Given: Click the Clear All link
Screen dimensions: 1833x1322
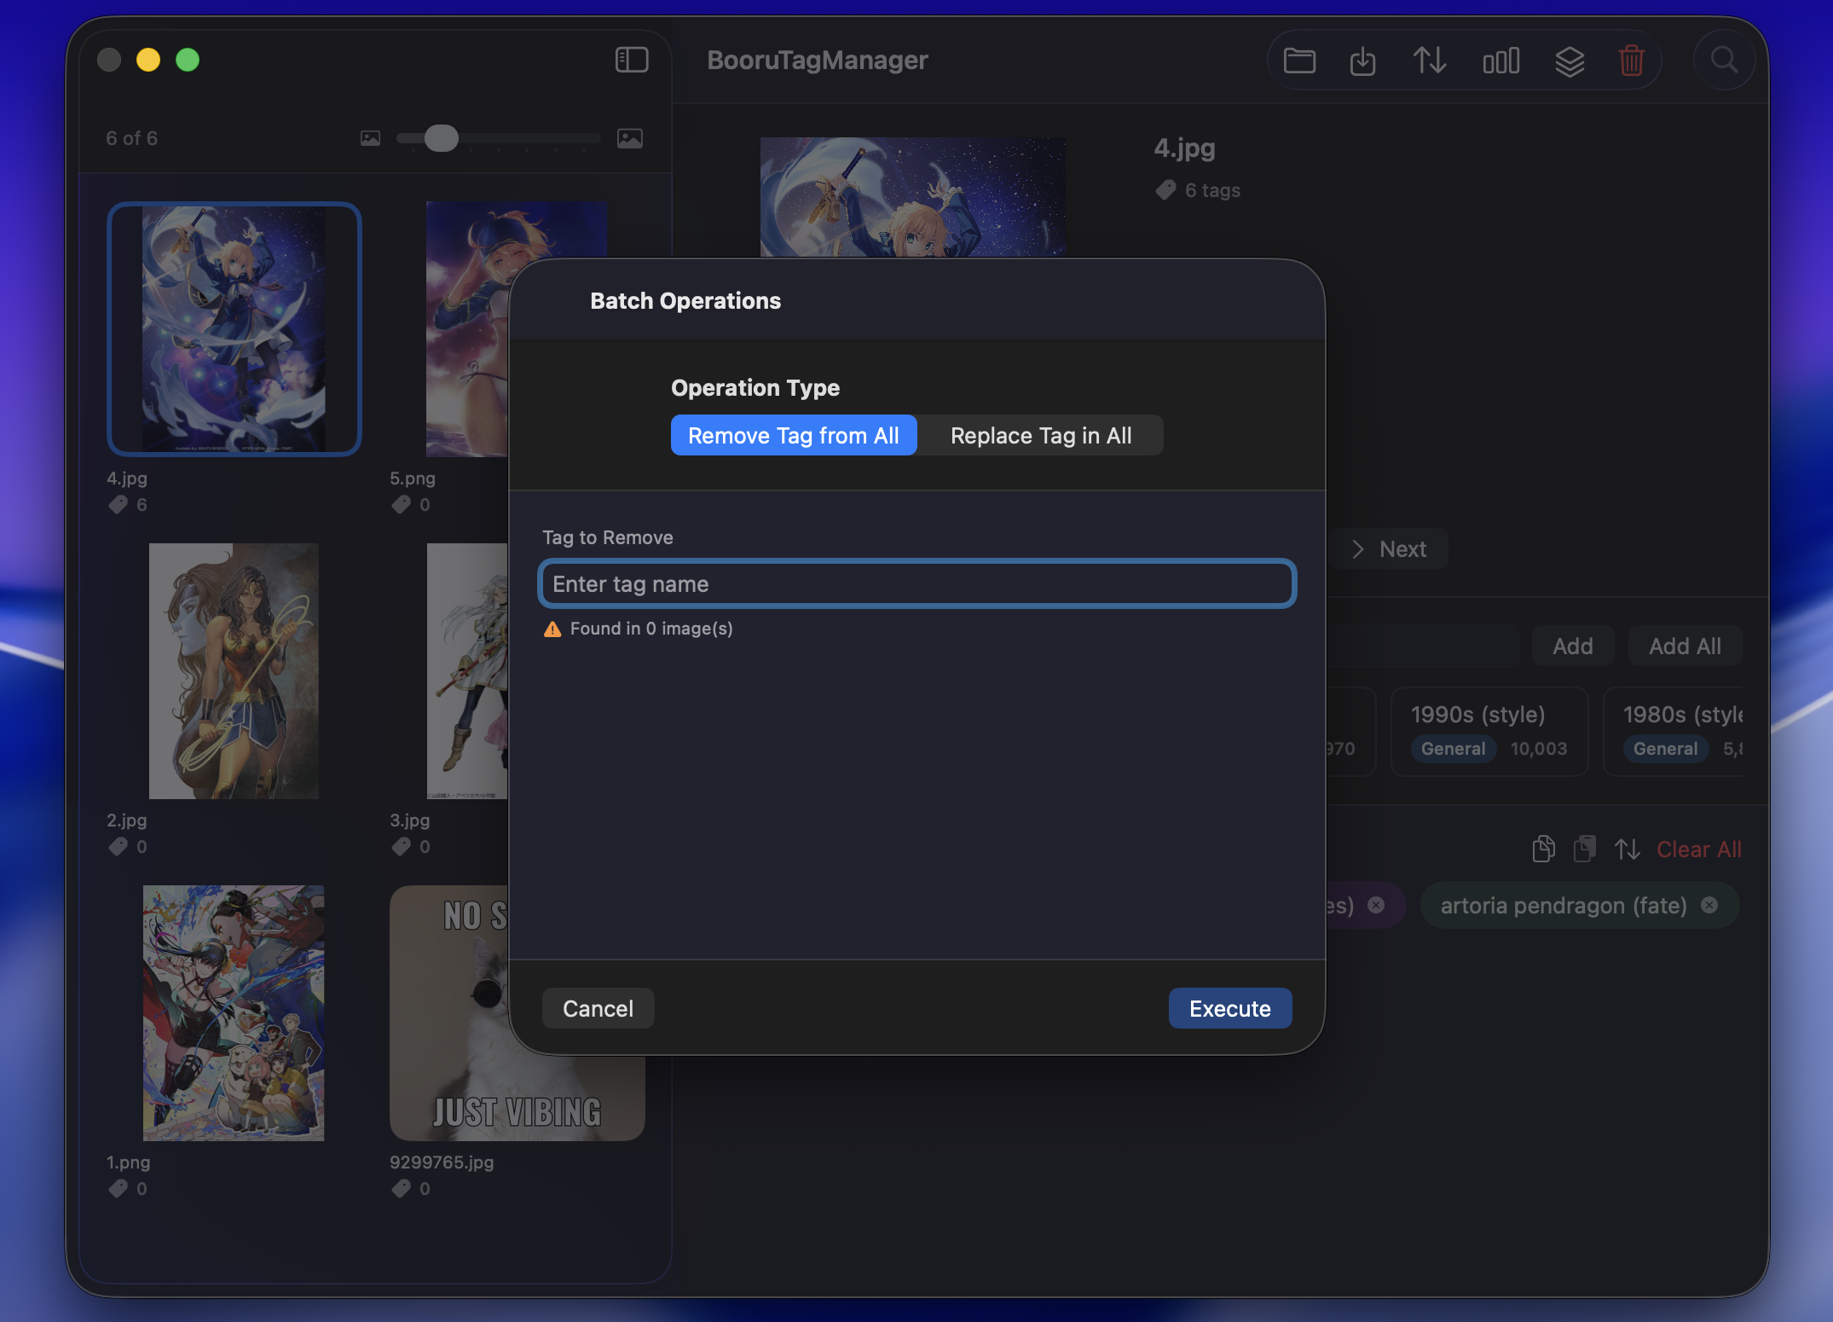Looking at the screenshot, I should click(x=1698, y=849).
